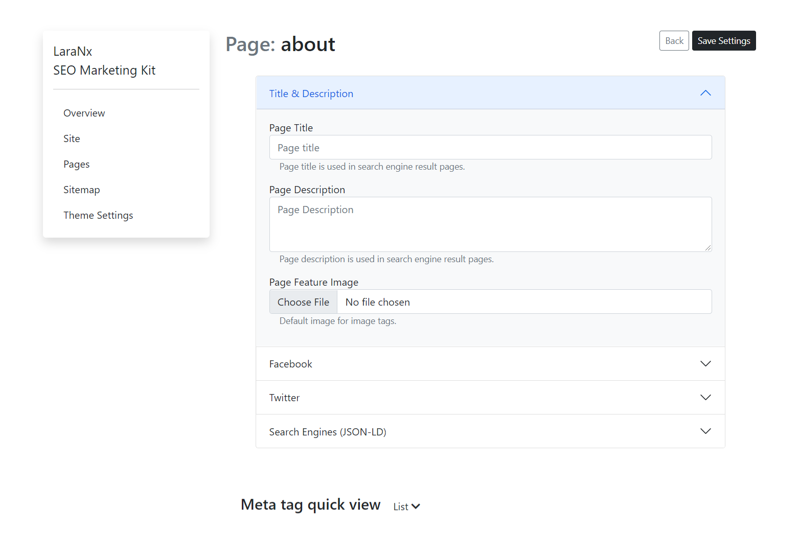This screenshot has width=799, height=554.
Task: Navigate to Site settings
Action: (x=72, y=138)
